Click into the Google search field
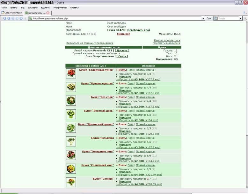248x194 pixels. tap(228, 19)
